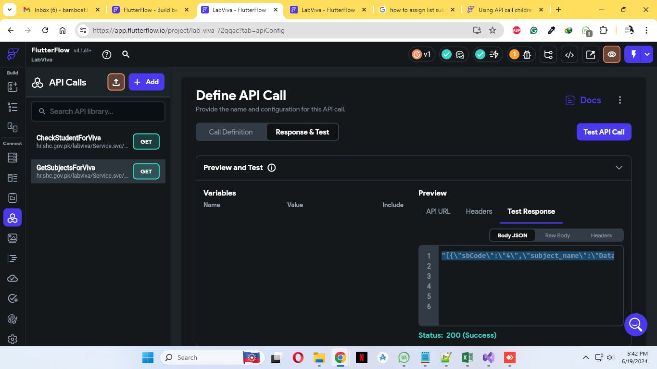The image size is (657, 369).
Task: Select the Test Response preview tab
Action: point(531,211)
